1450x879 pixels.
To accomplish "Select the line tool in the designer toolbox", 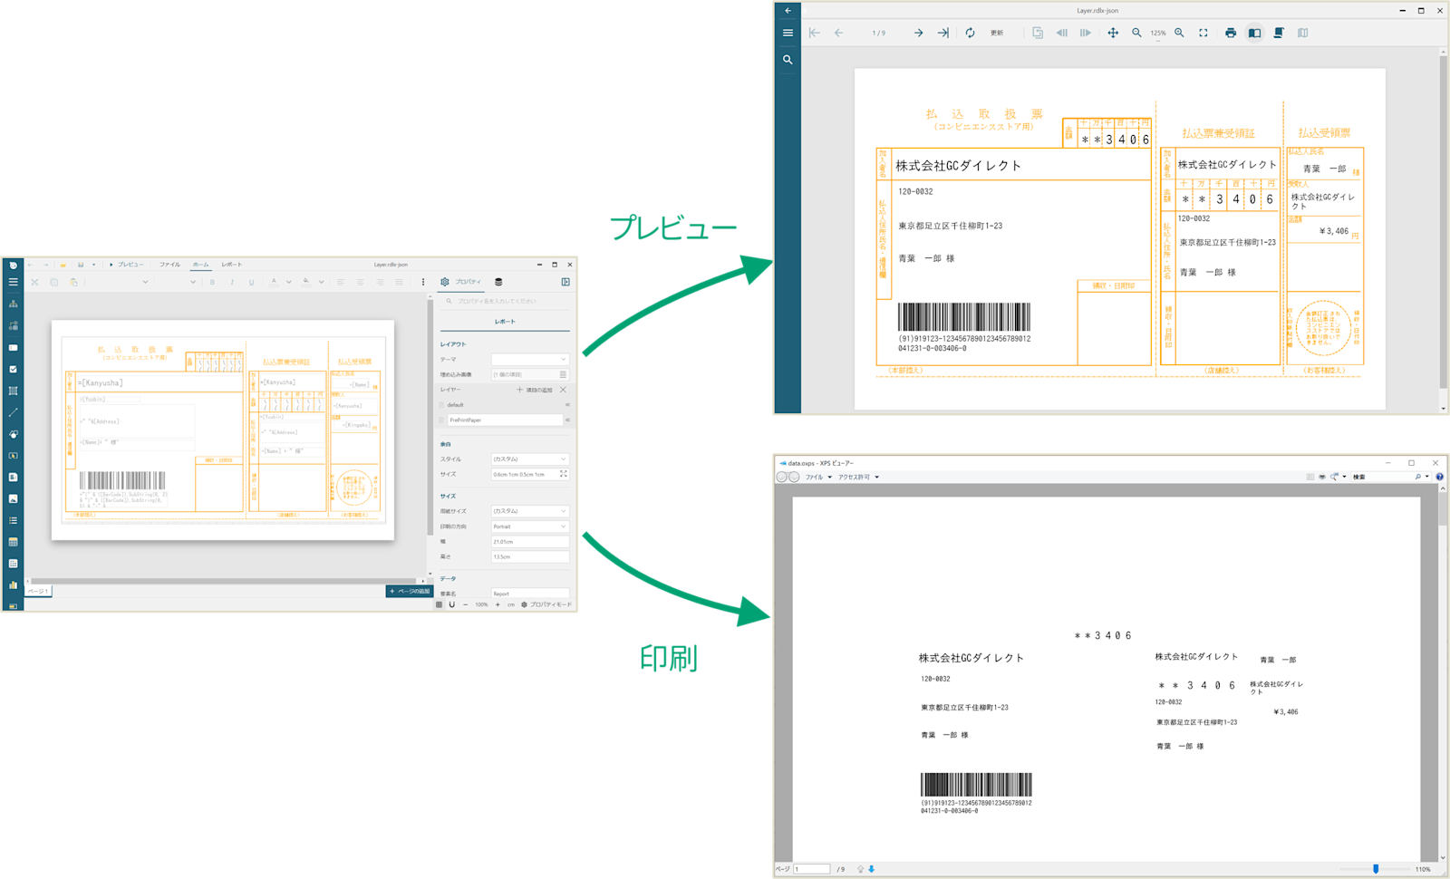I will coord(13,412).
